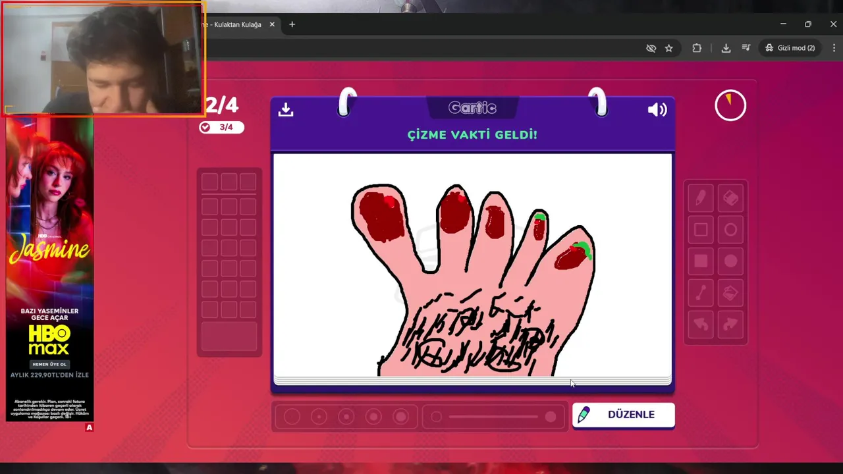The image size is (843, 474).
Task: Pick the filled circle shape tool
Action: click(x=730, y=261)
